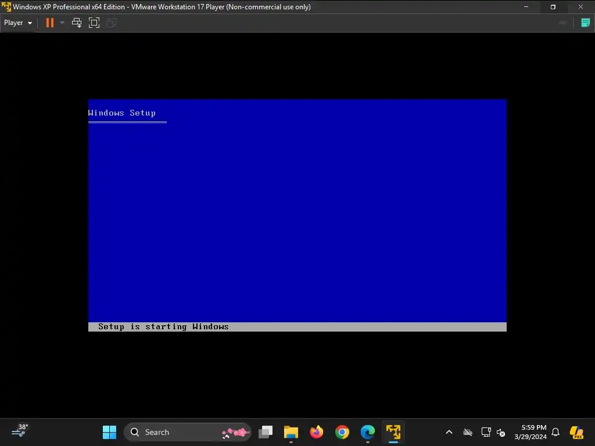Select VMware Player taskbar icon
The width and height of the screenshot is (595, 446).
tap(393, 432)
